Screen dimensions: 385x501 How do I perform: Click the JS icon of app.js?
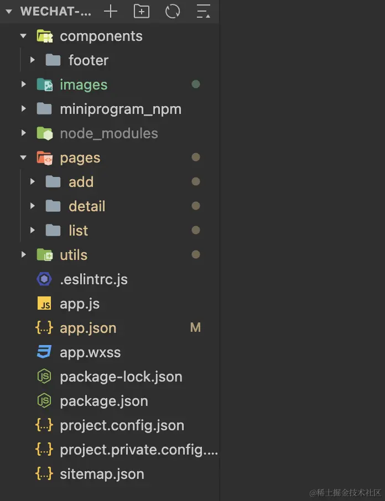click(x=44, y=303)
